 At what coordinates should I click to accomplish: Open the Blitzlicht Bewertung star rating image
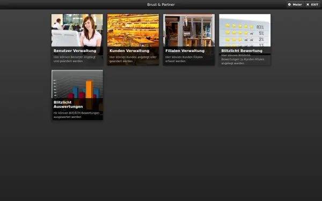tap(245, 31)
